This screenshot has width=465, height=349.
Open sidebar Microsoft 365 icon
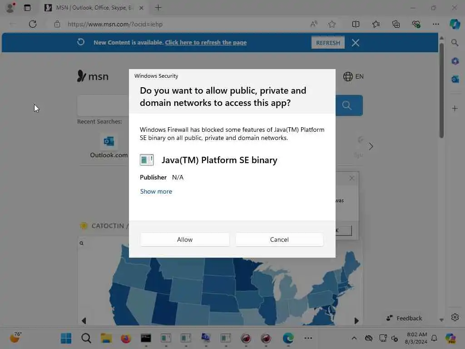tap(455, 61)
